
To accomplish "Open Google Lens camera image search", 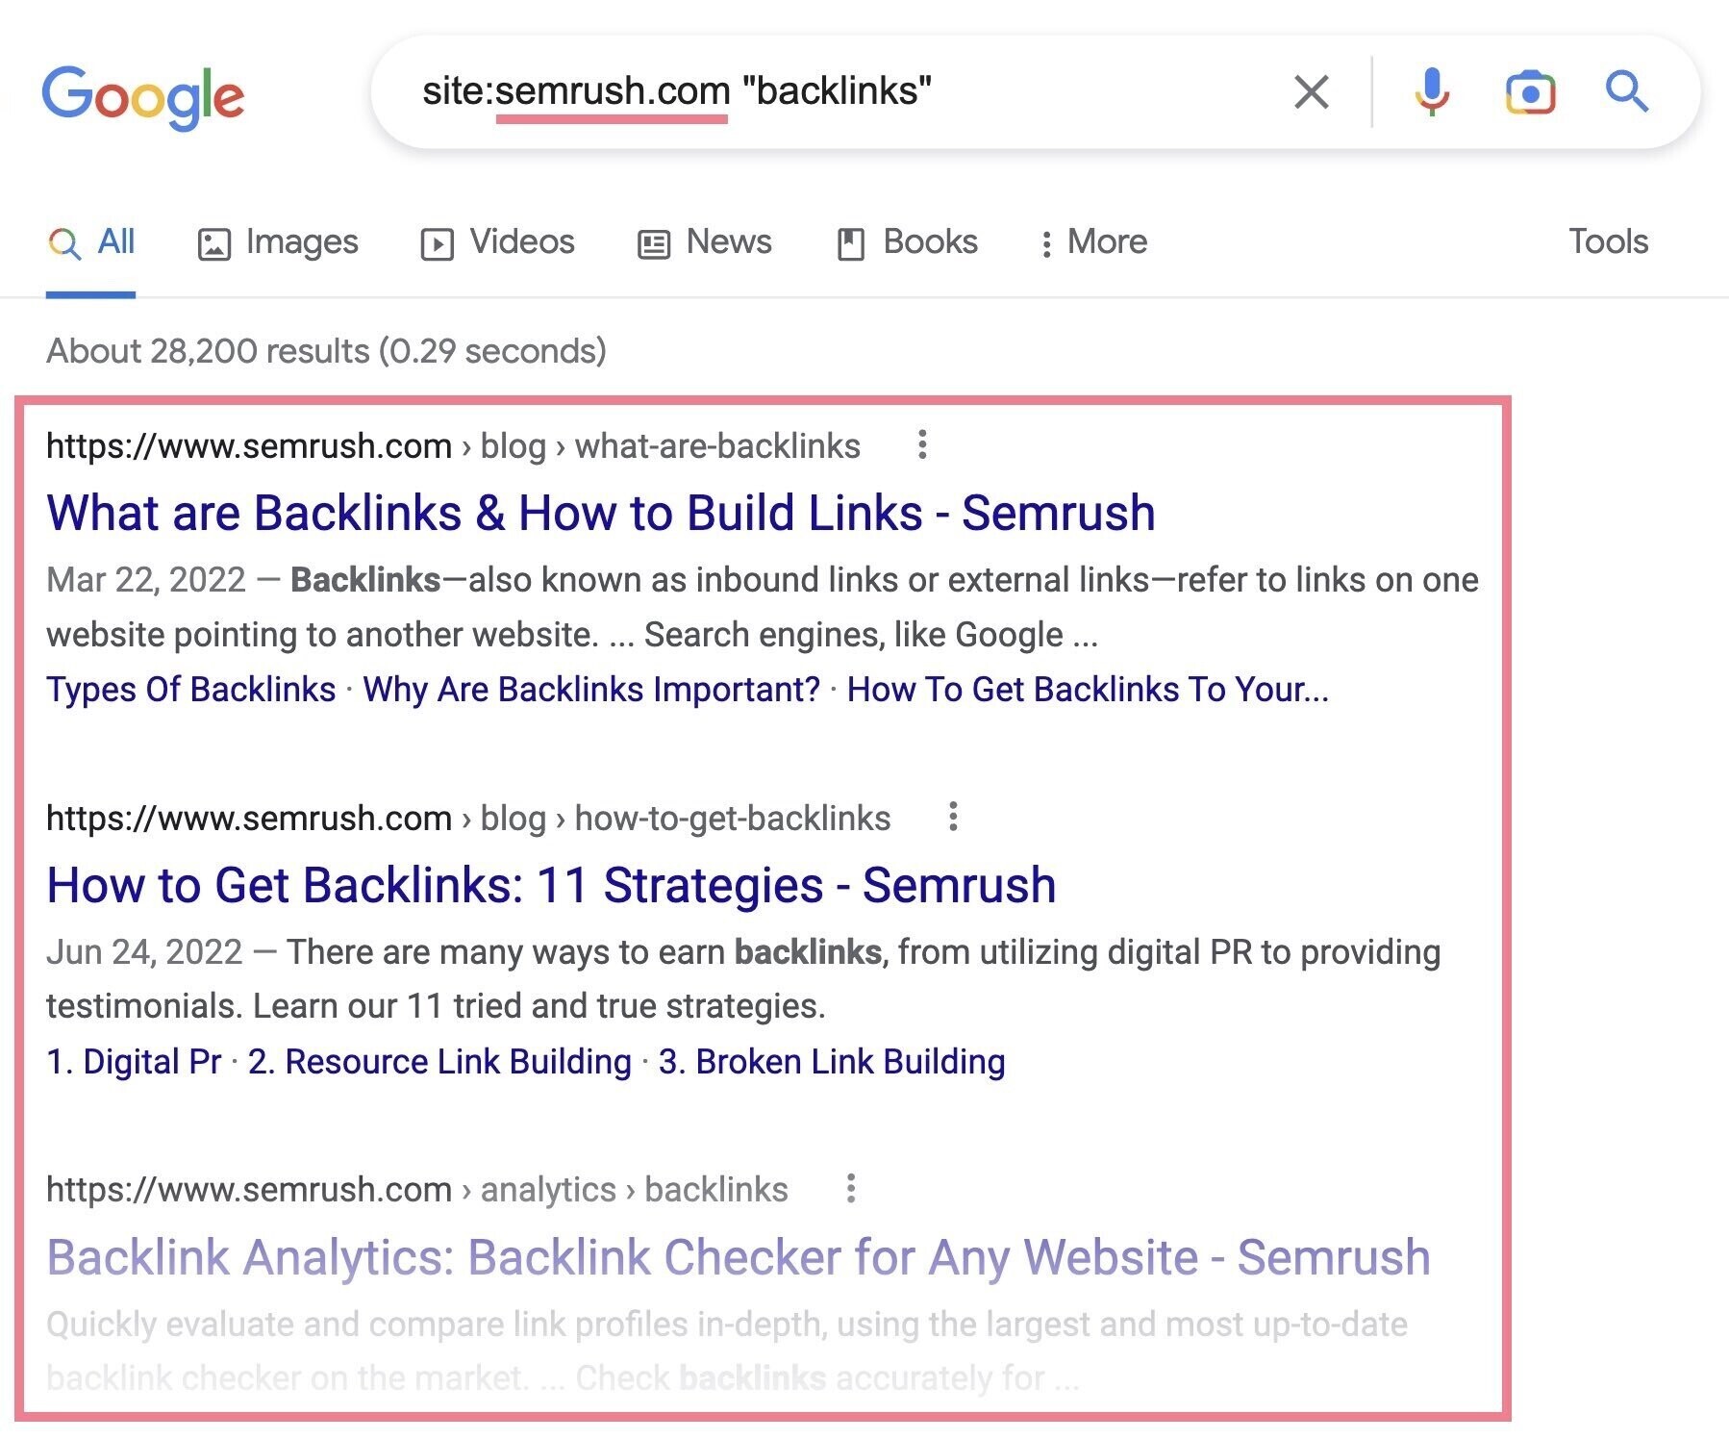I will pos(1530,92).
